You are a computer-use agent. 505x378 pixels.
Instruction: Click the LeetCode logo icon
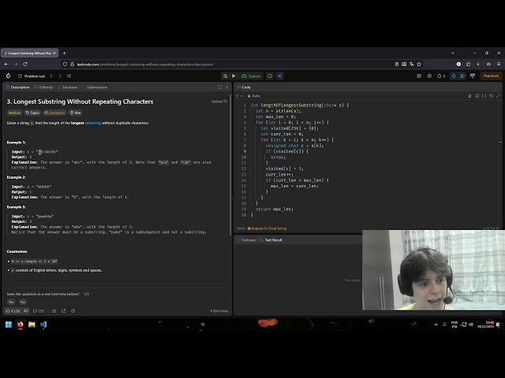pos(9,76)
